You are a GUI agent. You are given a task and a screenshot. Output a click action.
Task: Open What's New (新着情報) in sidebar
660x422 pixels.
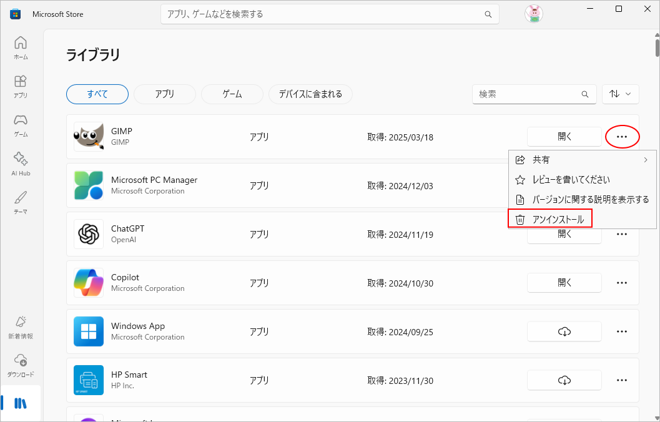(x=21, y=326)
